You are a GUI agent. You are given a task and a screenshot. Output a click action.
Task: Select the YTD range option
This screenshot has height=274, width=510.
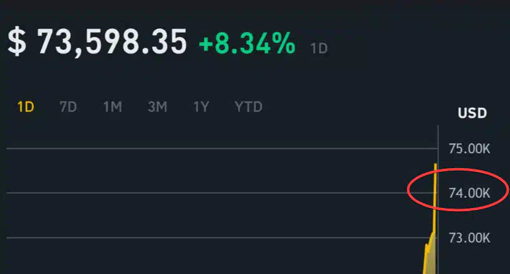(x=249, y=107)
